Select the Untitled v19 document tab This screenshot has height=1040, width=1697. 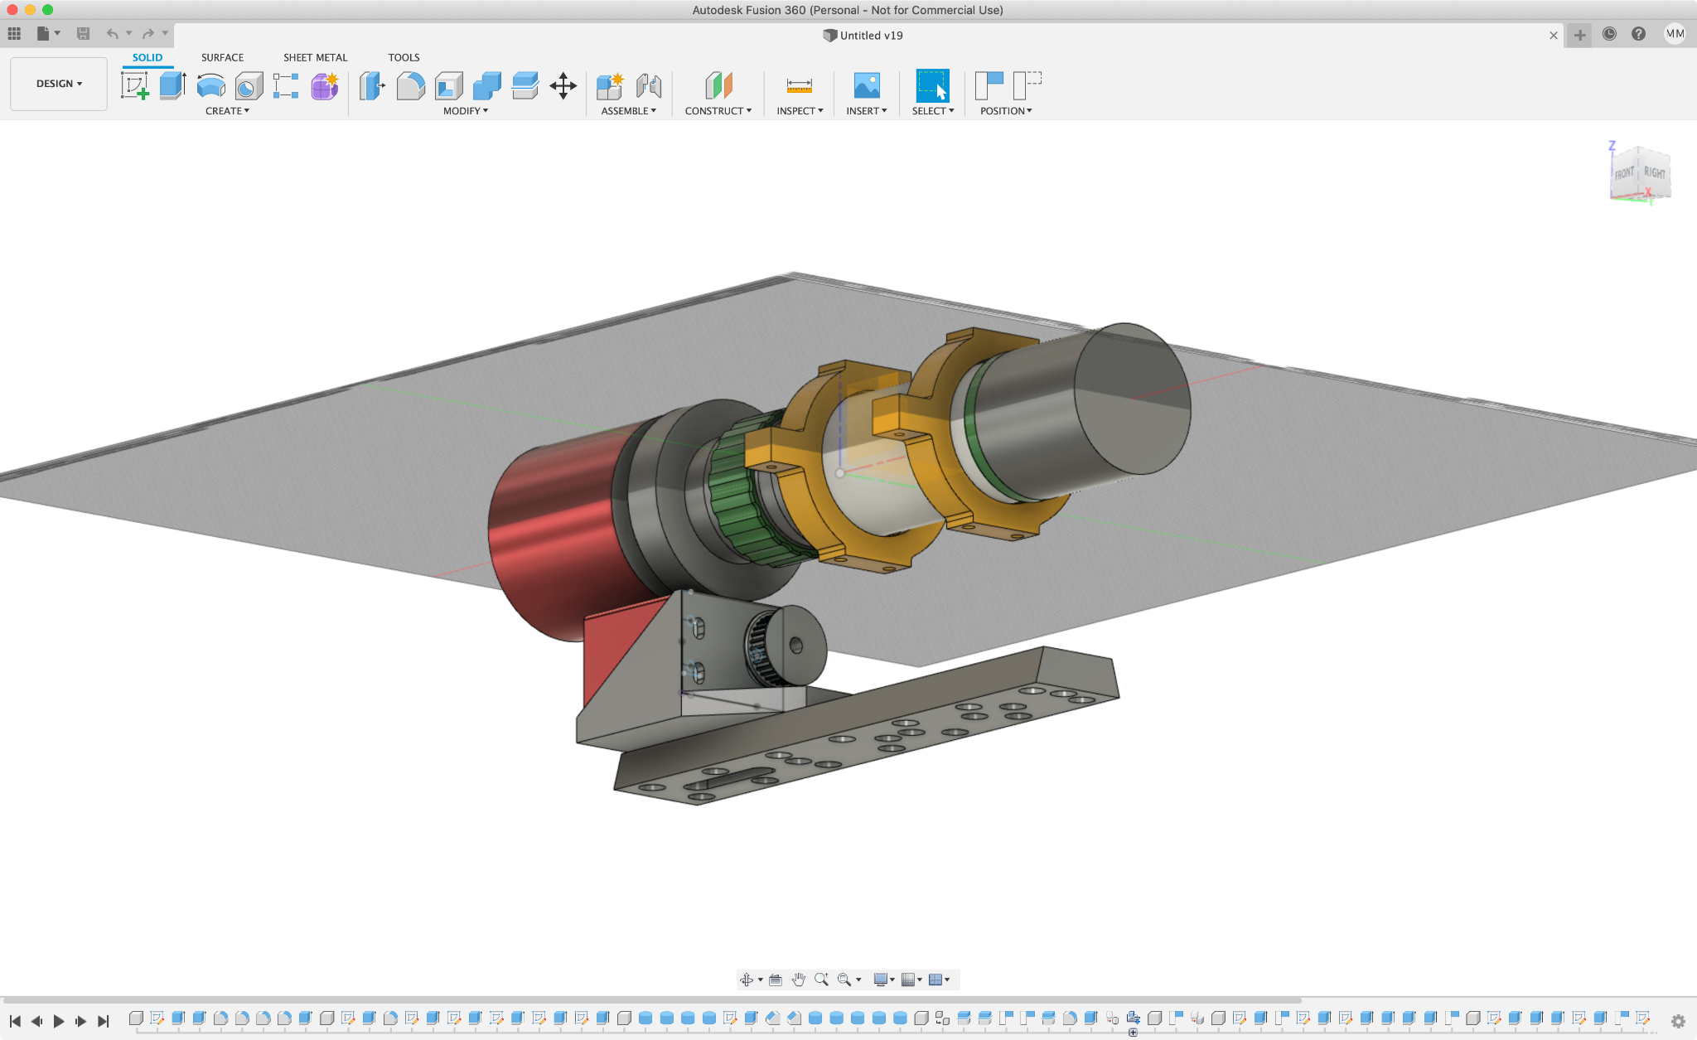click(x=863, y=36)
